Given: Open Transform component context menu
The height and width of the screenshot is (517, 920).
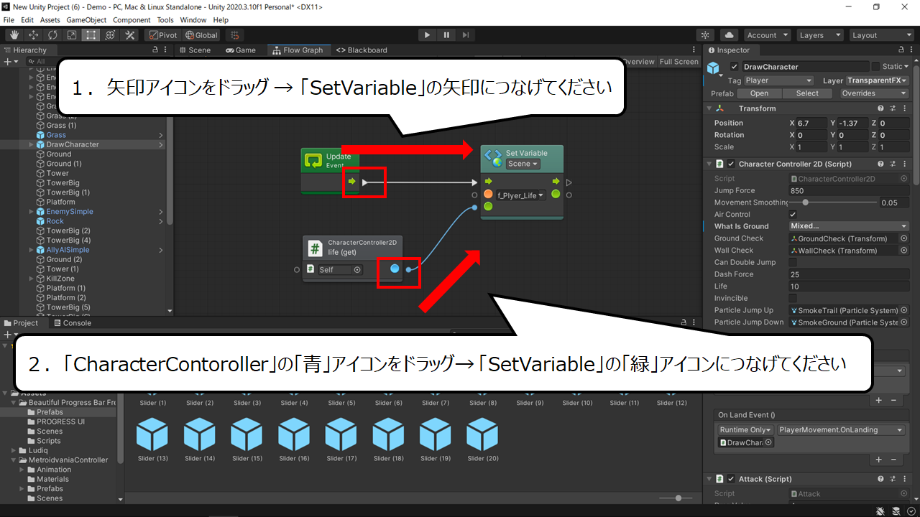Looking at the screenshot, I should point(903,108).
